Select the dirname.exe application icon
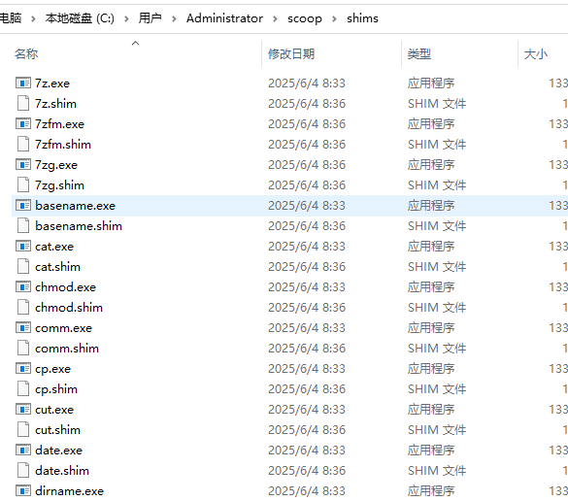568x501 pixels. click(x=23, y=491)
